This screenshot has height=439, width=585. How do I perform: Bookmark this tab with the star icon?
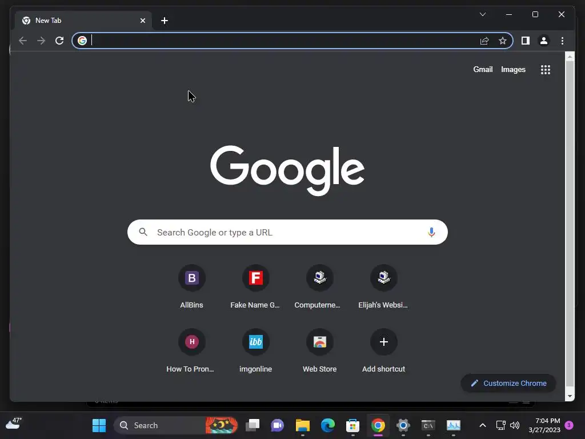(503, 41)
